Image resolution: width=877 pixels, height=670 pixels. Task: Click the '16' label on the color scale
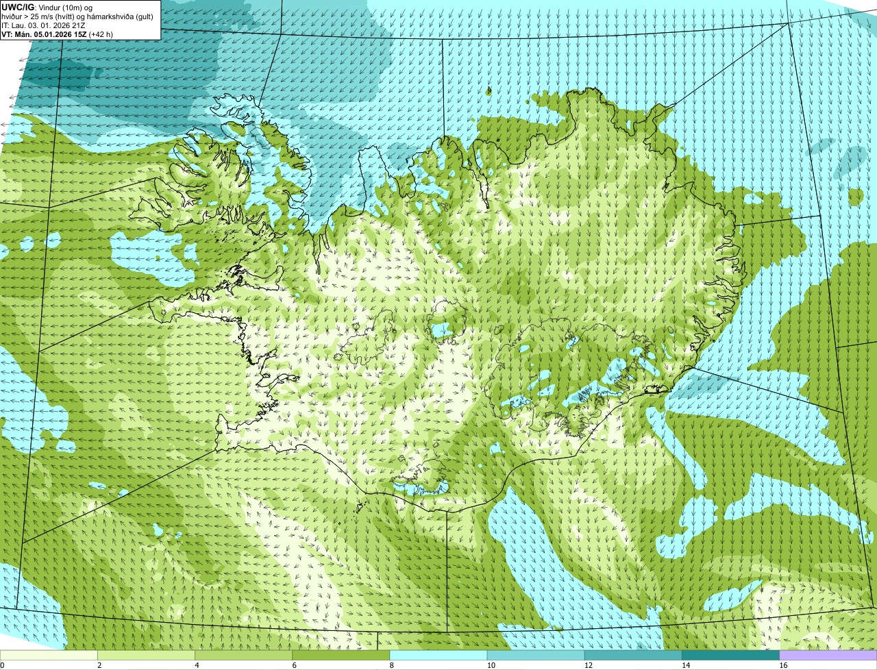(x=783, y=665)
